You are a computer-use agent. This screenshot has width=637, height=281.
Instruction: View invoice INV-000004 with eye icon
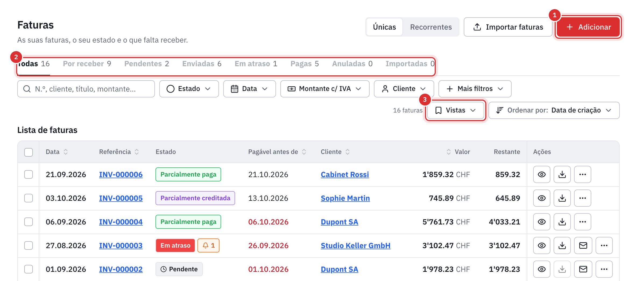click(x=542, y=222)
